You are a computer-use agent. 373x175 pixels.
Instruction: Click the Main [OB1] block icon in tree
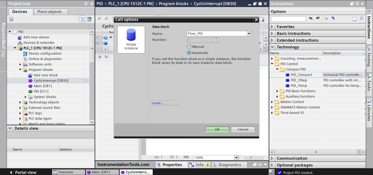[x=30, y=86]
